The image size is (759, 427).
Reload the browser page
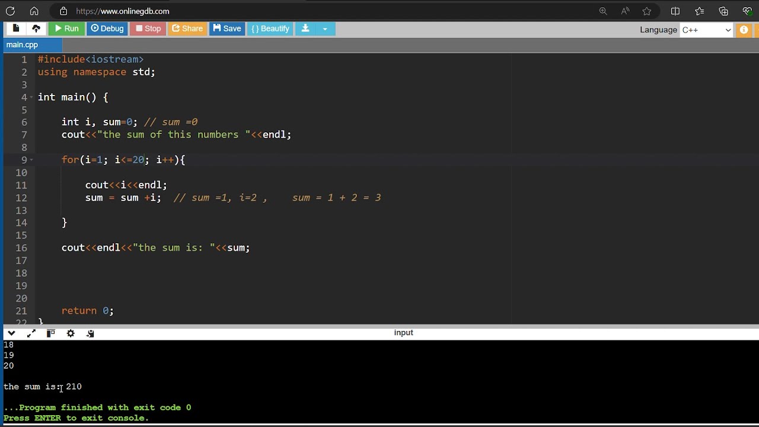[x=10, y=11]
